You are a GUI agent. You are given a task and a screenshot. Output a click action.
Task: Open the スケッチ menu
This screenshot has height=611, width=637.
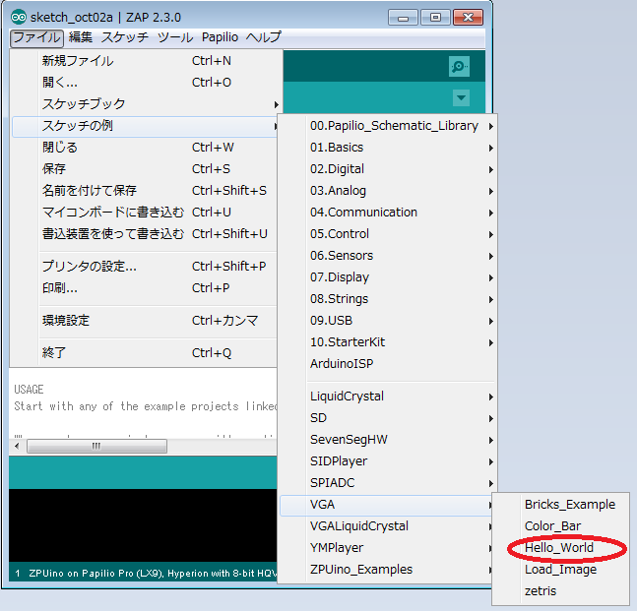point(125,37)
